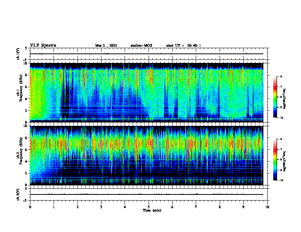Click the time axis tick label "6"
This screenshot has width=301, height=232.
[172, 207]
